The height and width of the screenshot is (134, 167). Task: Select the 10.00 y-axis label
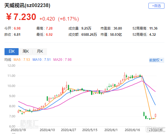(x=11, y=86)
